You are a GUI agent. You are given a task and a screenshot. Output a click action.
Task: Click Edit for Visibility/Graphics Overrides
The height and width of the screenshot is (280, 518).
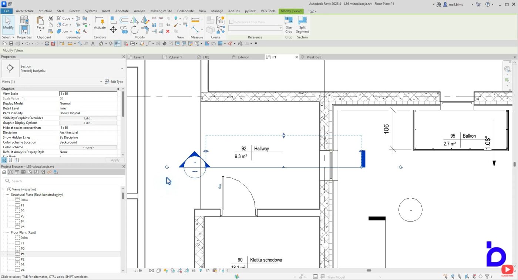(x=88, y=118)
